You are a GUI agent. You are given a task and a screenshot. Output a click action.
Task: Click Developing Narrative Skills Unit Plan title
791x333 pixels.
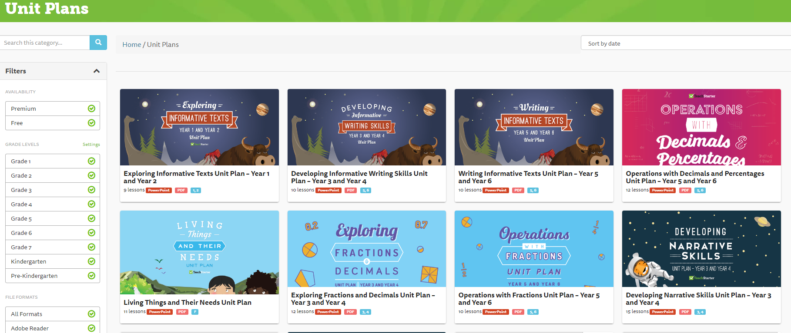pos(698,299)
